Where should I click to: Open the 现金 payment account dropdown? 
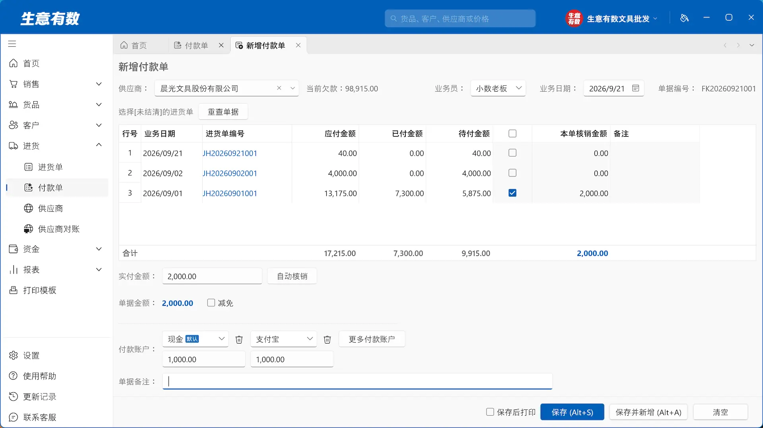point(196,339)
